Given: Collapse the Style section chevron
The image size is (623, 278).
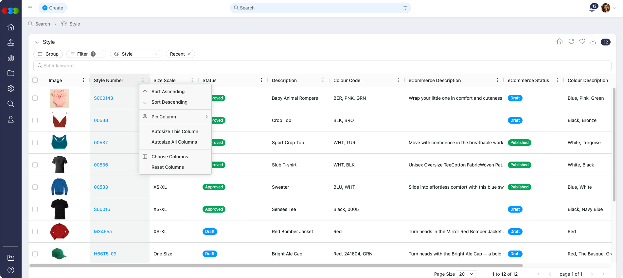Looking at the screenshot, I should coord(37,42).
